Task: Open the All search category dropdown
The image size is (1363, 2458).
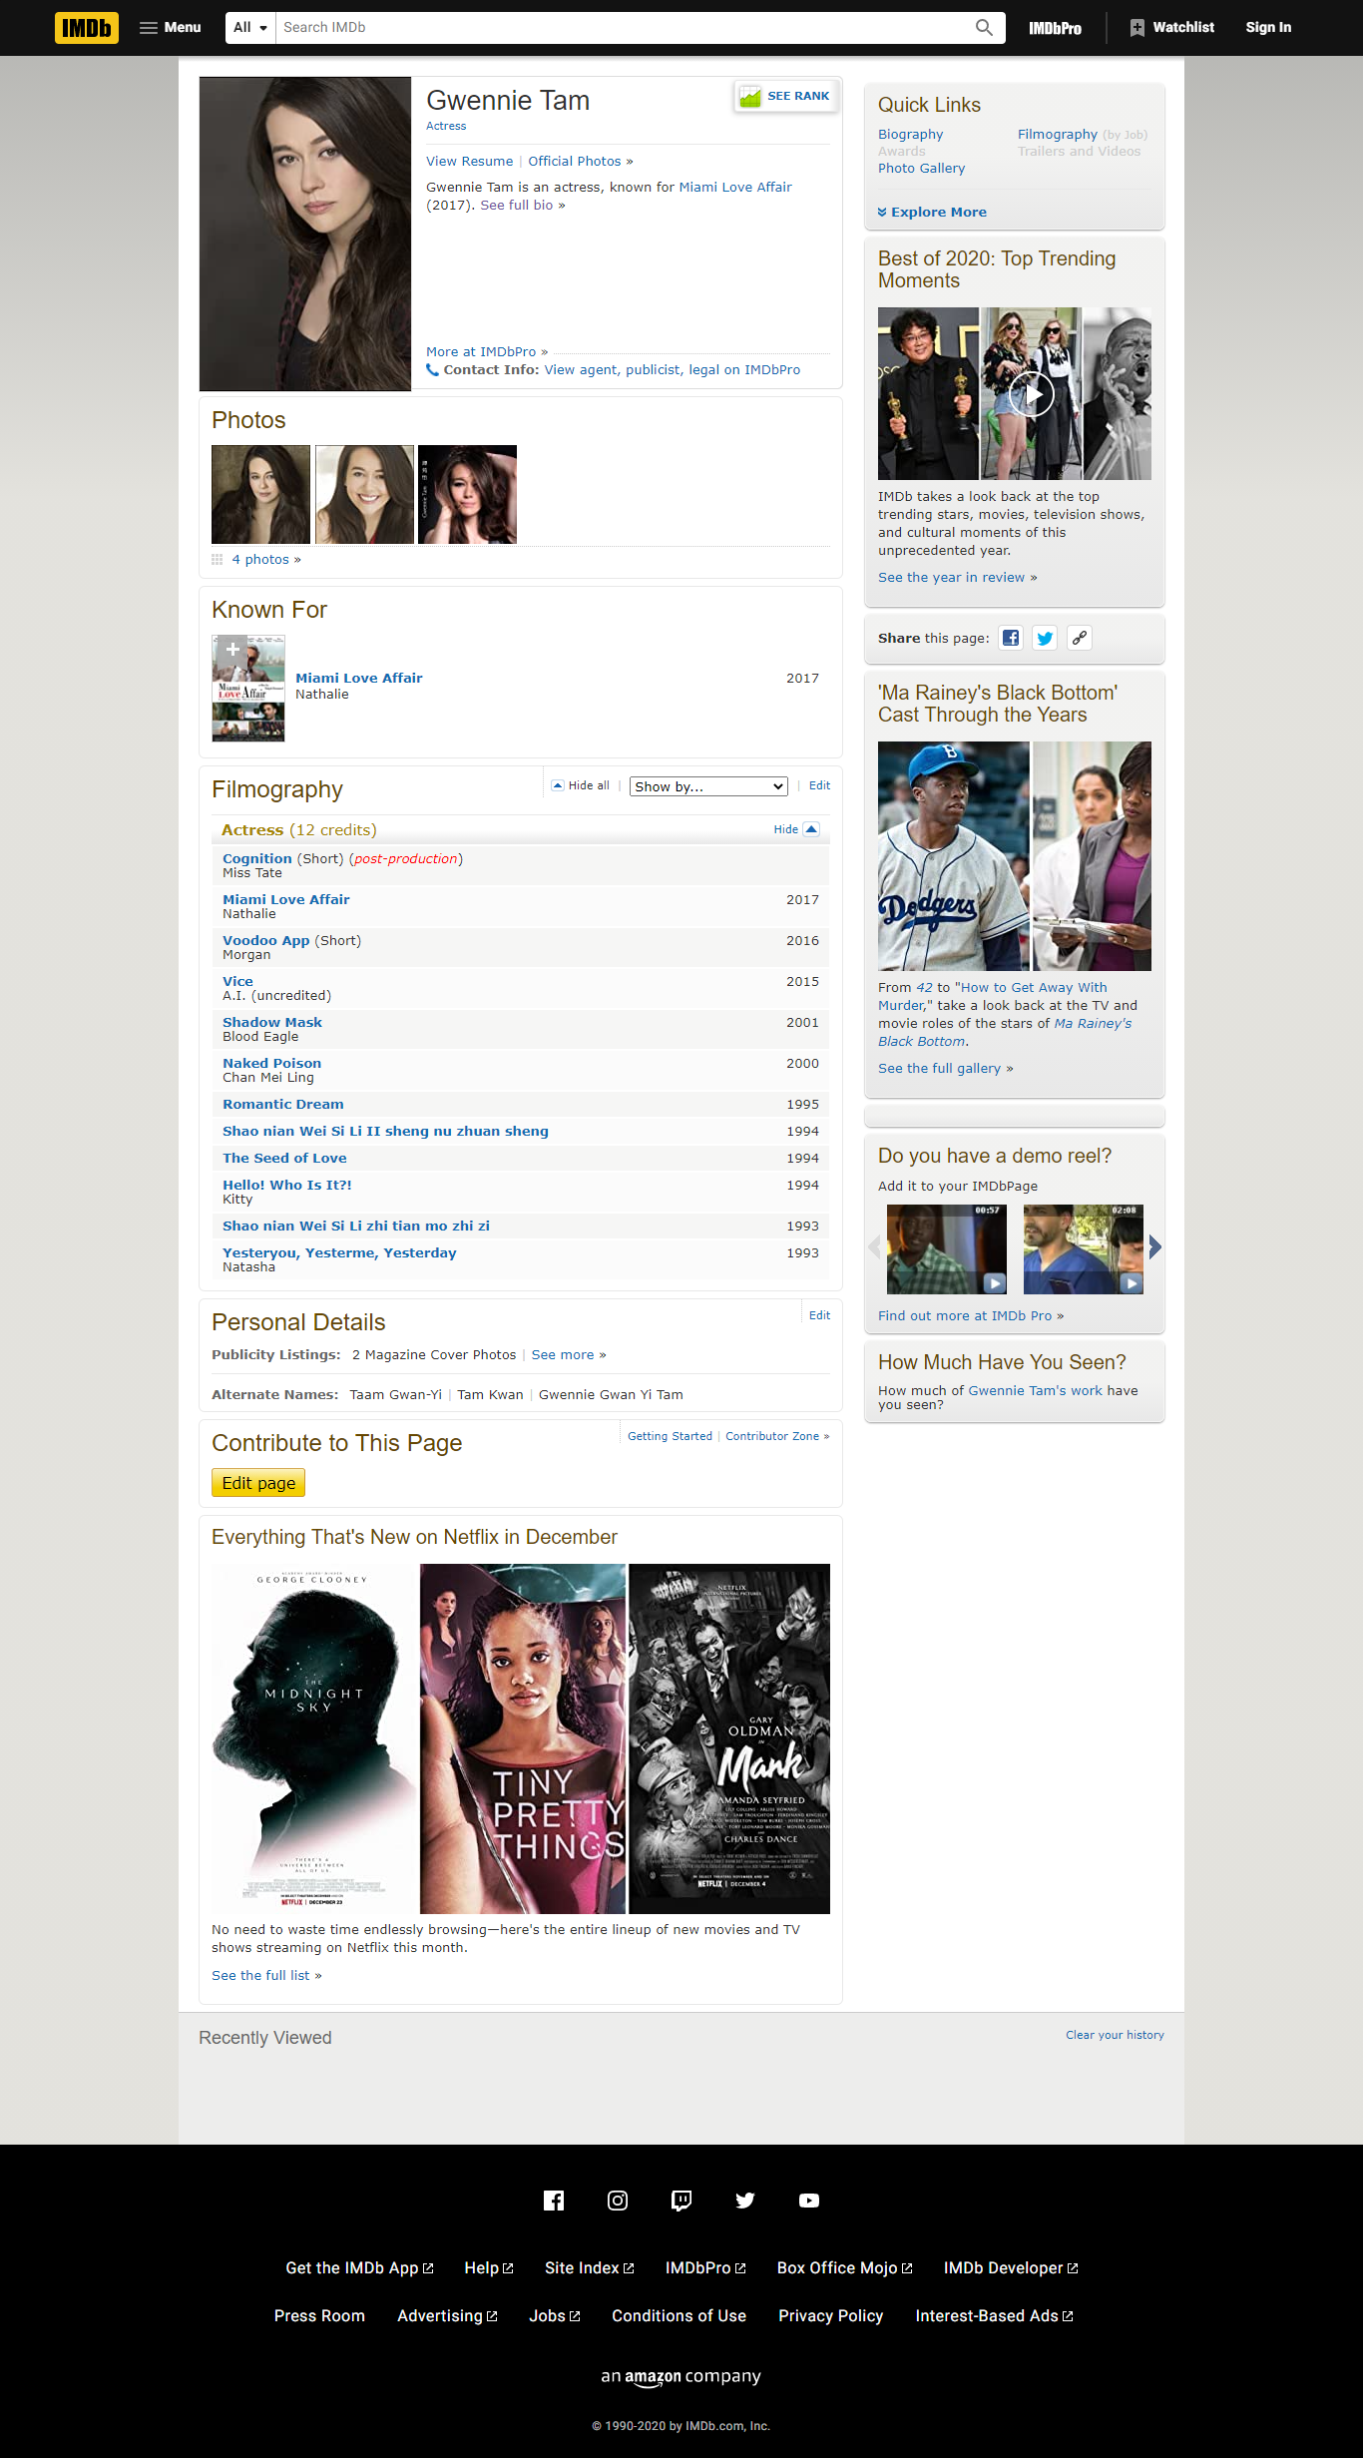Action: coord(250,28)
